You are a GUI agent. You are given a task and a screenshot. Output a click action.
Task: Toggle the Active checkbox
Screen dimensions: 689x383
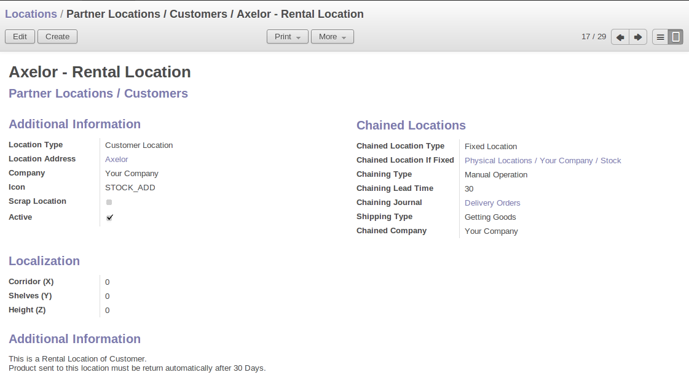tap(109, 217)
